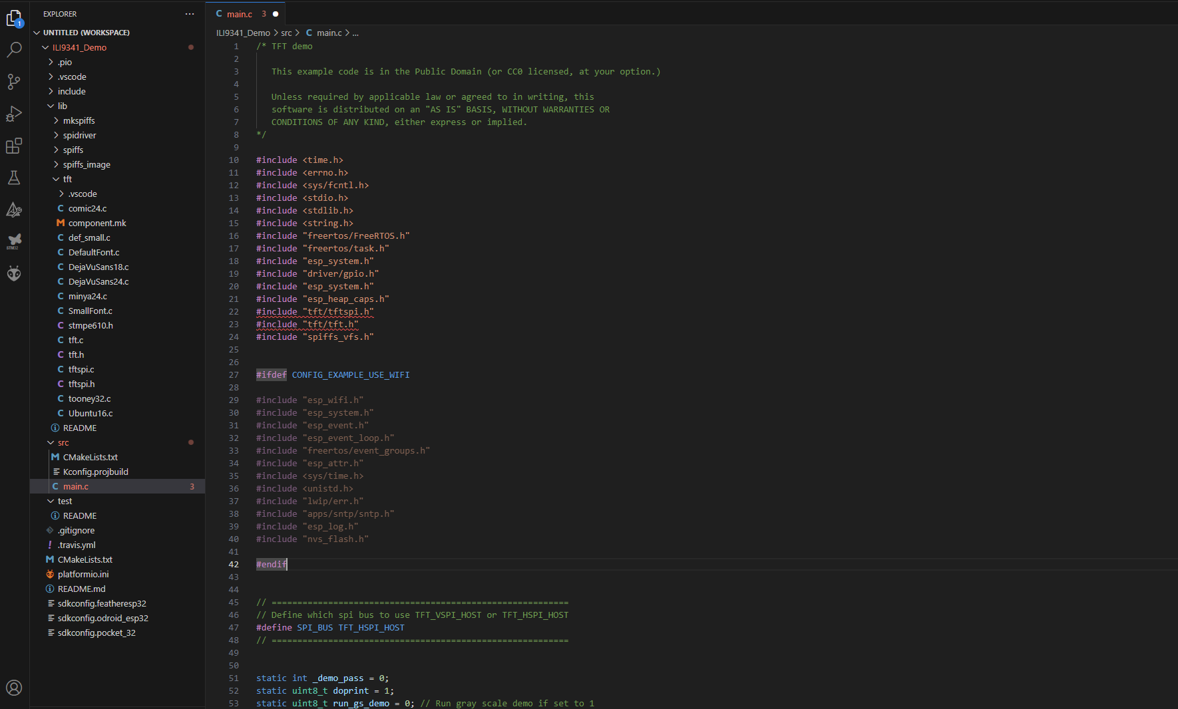Collapse the lib folder

(51, 106)
